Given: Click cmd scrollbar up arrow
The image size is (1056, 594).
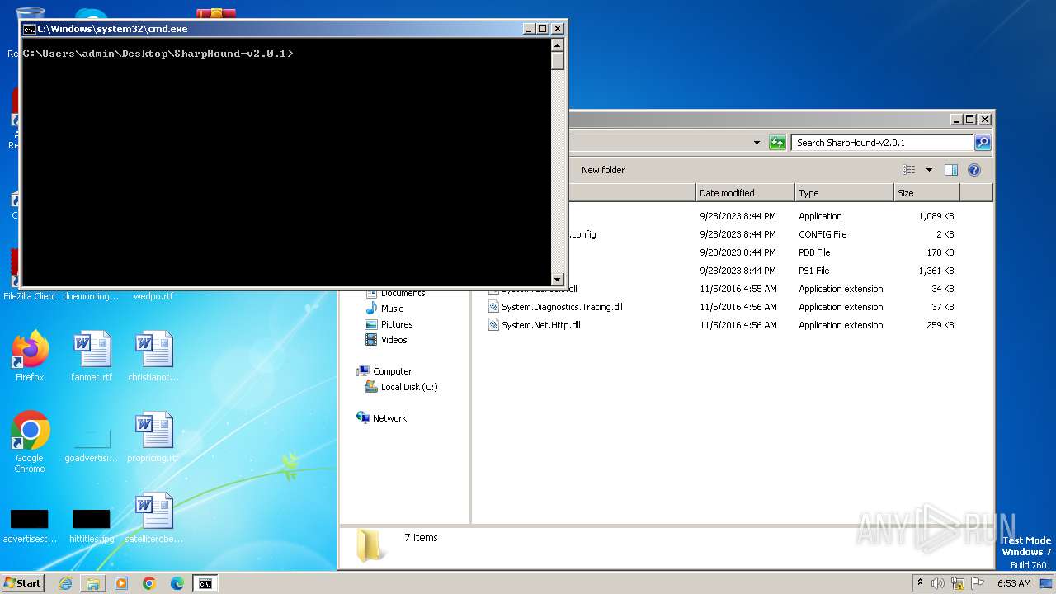Looking at the screenshot, I should tap(558, 45).
